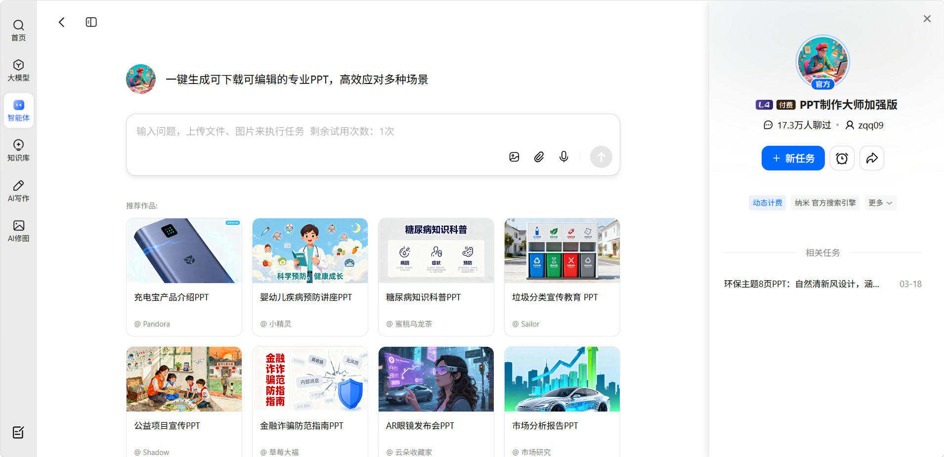Open the scheduled task alarm clock icon

coord(842,158)
